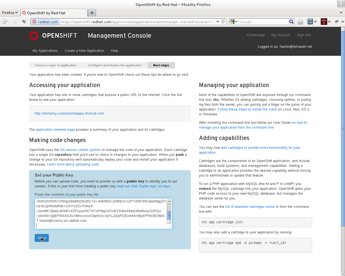345x276 pixels.
Task: Open the application overview page link
Action: 55,130
